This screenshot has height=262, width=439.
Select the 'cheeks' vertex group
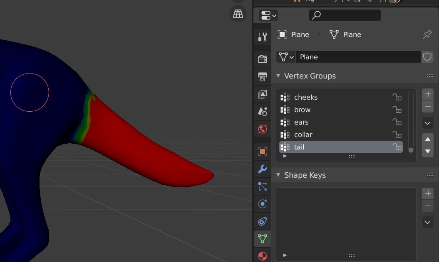341,97
